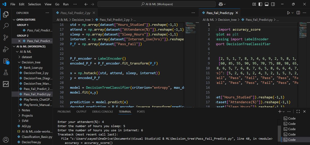Viewport: 310px width, 145px height.
Task: Open the Run file dropdown arrow
Action: [x=293, y=13]
